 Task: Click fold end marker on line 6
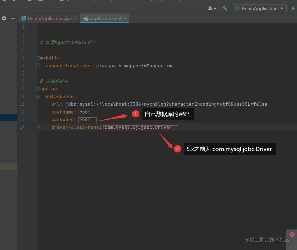click(x=38, y=66)
